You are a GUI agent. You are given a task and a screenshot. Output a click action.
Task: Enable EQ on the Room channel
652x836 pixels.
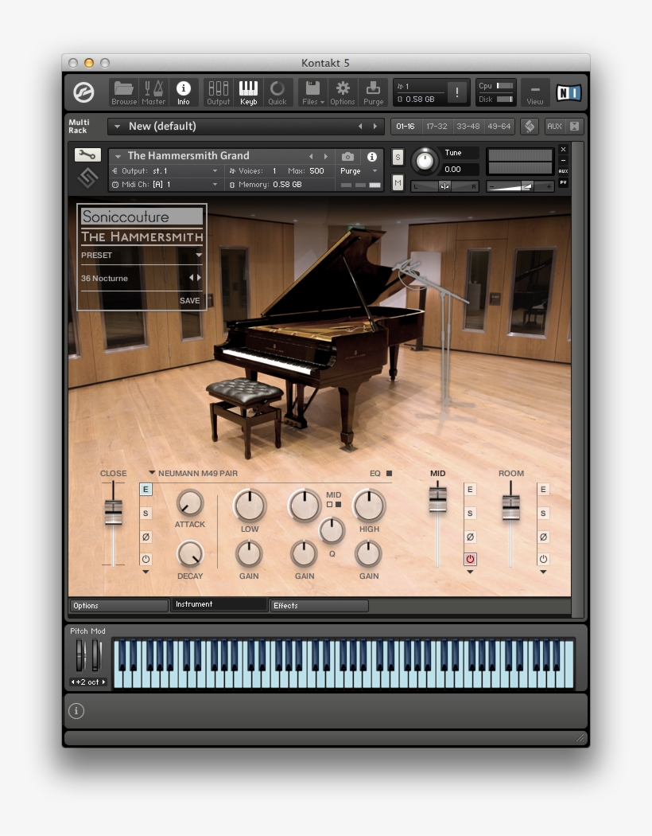pyautogui.click(x=543, y=489)
